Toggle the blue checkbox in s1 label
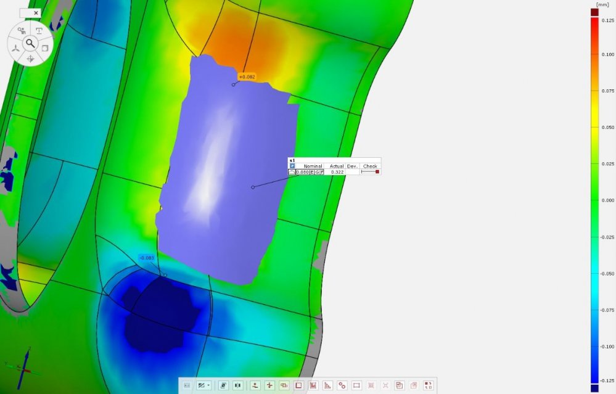Screen dimensions: 616x394 pyautogui.click(x=292, y=166)
